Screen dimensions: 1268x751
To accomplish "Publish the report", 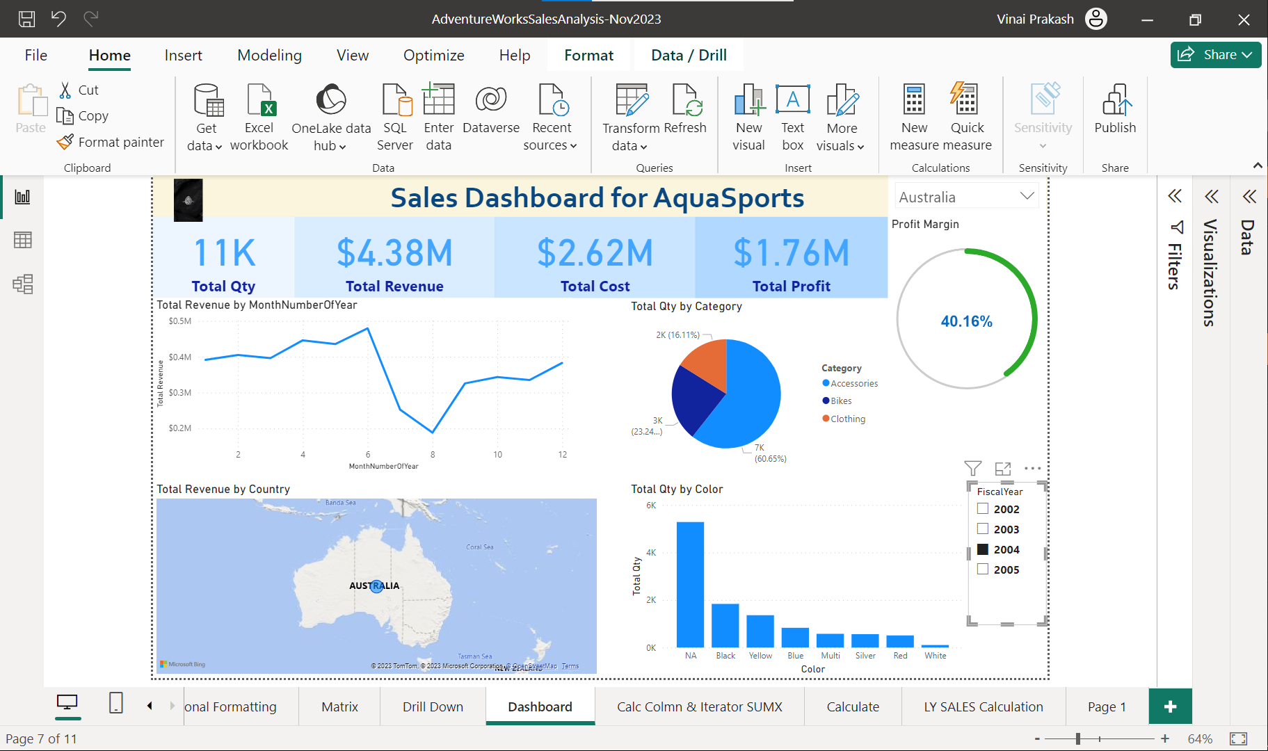I will click(x=1115, y=109).
